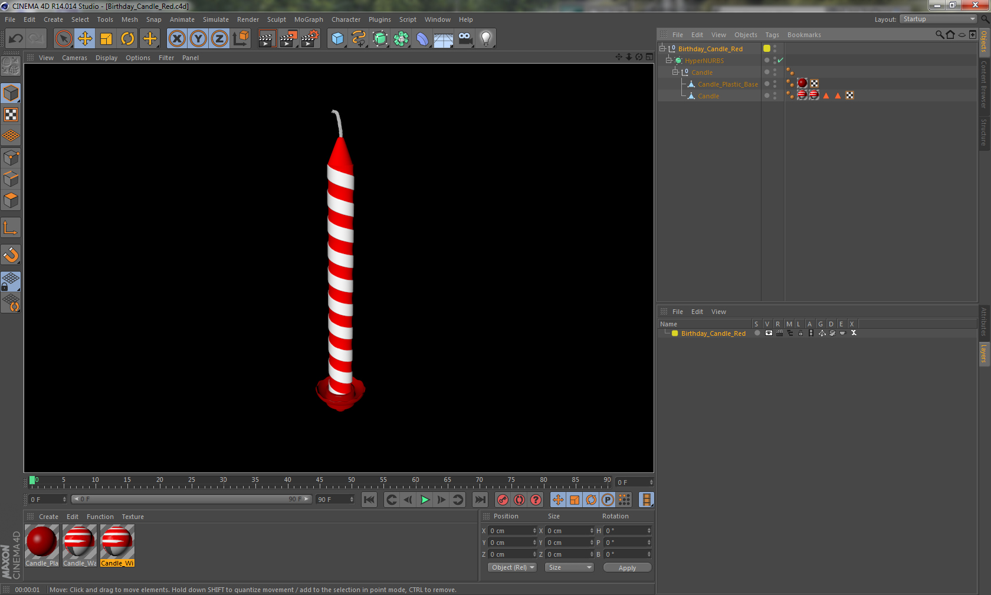Open the Object Manager Tags menu
This screenshot has height=595, width=991.
tap(772, 35)
